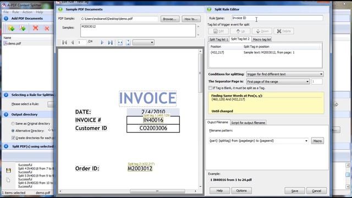Screen dimensions: 352x198
Task: Click step 1 Add PDF Documents icon
Action: [x=6, y=18]
